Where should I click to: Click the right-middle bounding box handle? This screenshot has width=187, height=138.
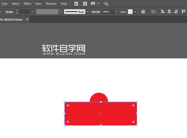137,113
